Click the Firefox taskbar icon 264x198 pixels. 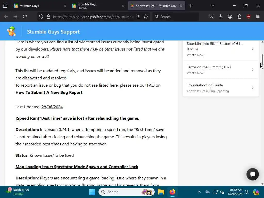(172, 192)
